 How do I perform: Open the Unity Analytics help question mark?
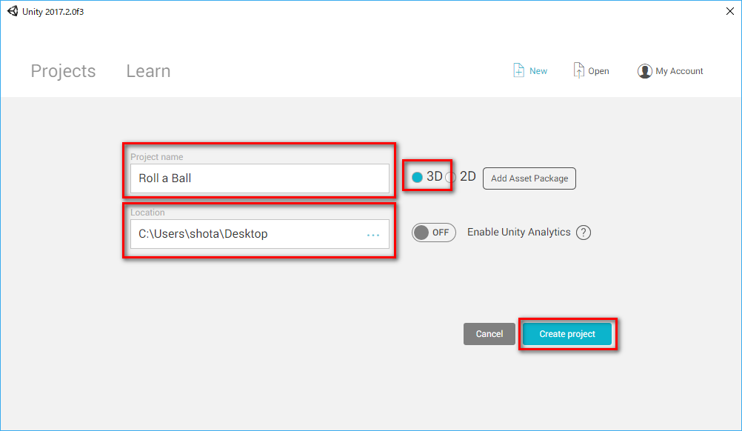tap(584, 233)
